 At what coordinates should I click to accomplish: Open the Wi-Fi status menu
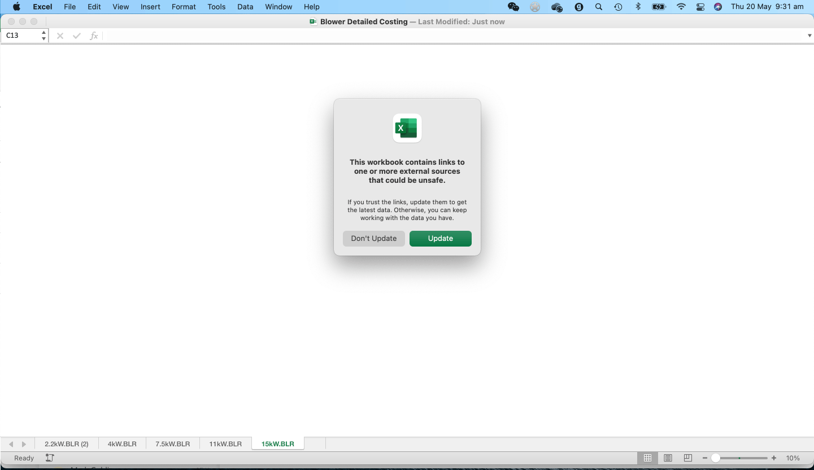pyautogui.click(x=681, y=7)
